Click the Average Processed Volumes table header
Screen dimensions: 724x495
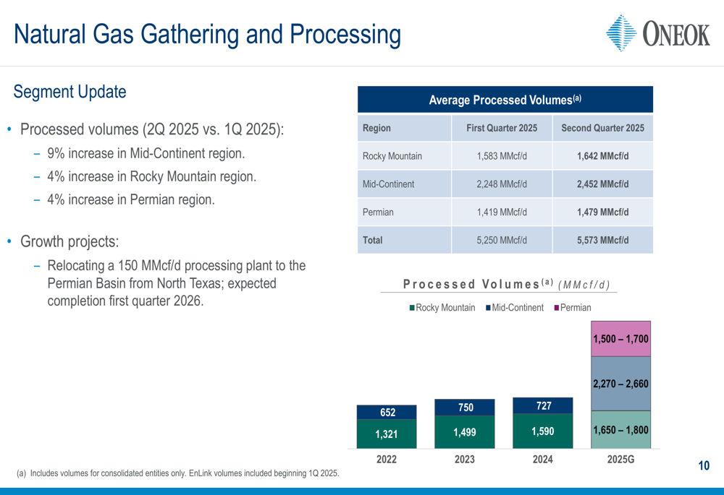pyautogui.click(x=505, y=100)
